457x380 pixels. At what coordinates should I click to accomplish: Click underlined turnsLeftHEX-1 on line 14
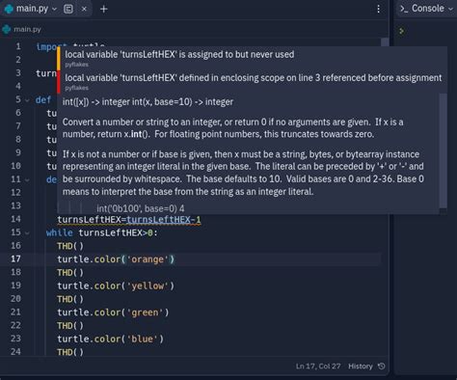(164, 220)
